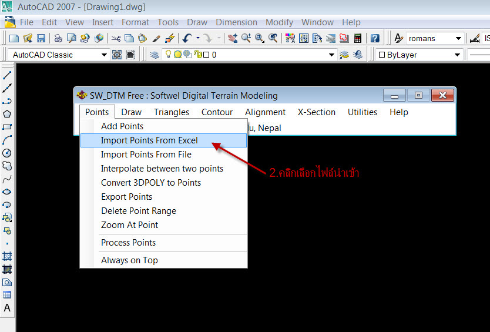Screen dimensions: 490x332
Task: Choose Import Points From File
Action: point(163,155)
